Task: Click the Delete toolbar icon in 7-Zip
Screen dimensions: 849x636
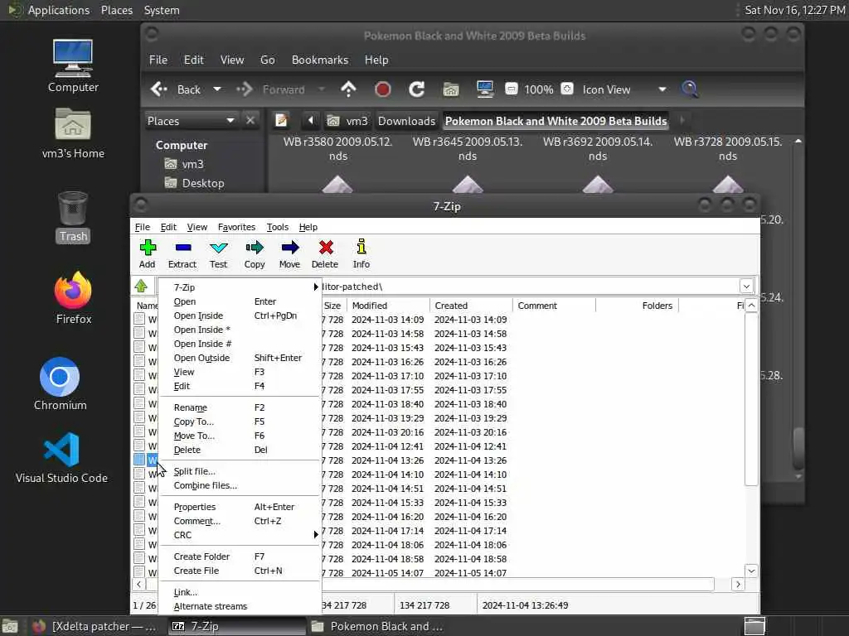Action: [325, 254]
